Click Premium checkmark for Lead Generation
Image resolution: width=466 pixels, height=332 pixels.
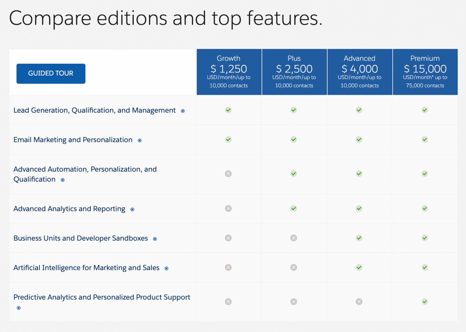click(425, 110)
